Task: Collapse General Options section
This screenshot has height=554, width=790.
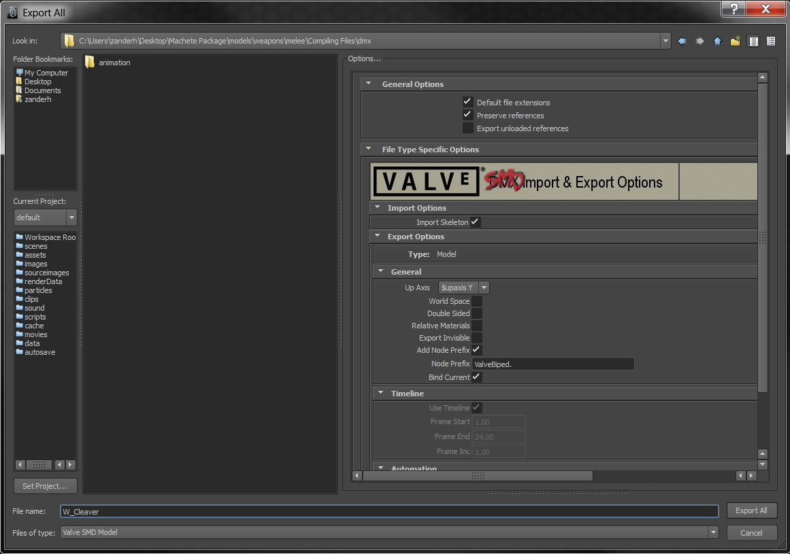Action: tap(369, 84)
